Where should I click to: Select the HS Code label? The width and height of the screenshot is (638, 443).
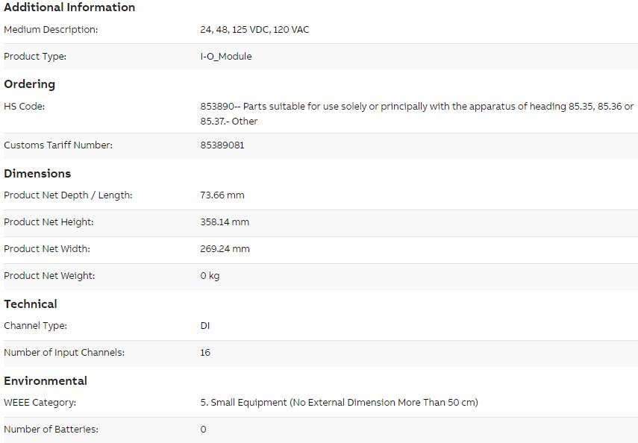point(25,107)
